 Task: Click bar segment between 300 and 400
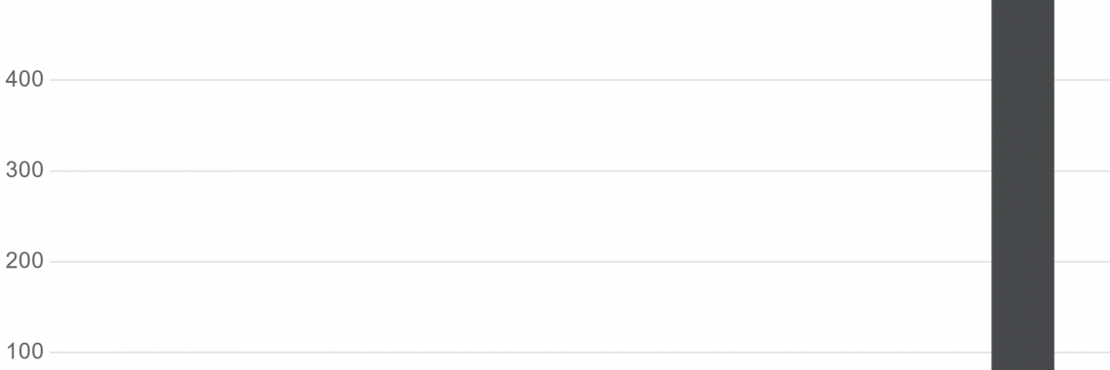click(x=1022, y=126)
